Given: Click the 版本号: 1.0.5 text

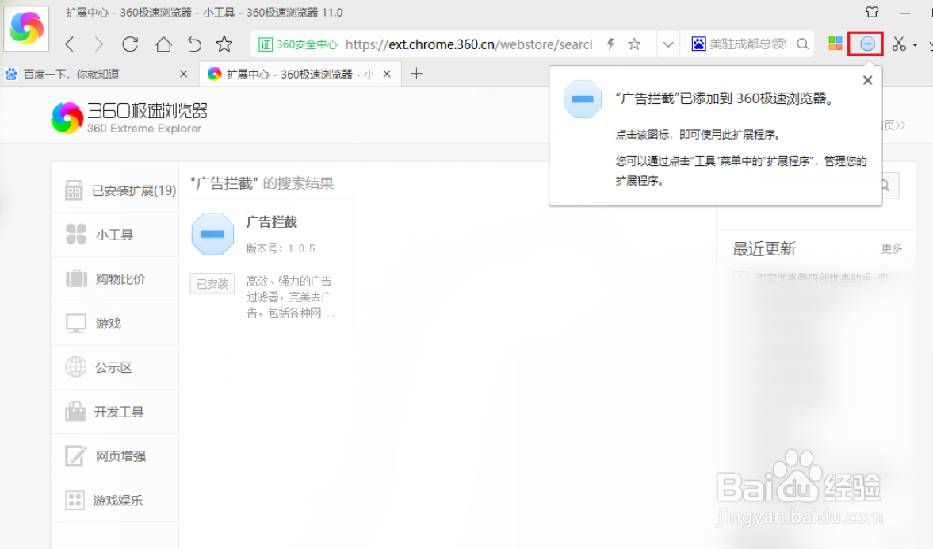Looking at the screenshot, I should pyautogui.click(x=281, y=248).
